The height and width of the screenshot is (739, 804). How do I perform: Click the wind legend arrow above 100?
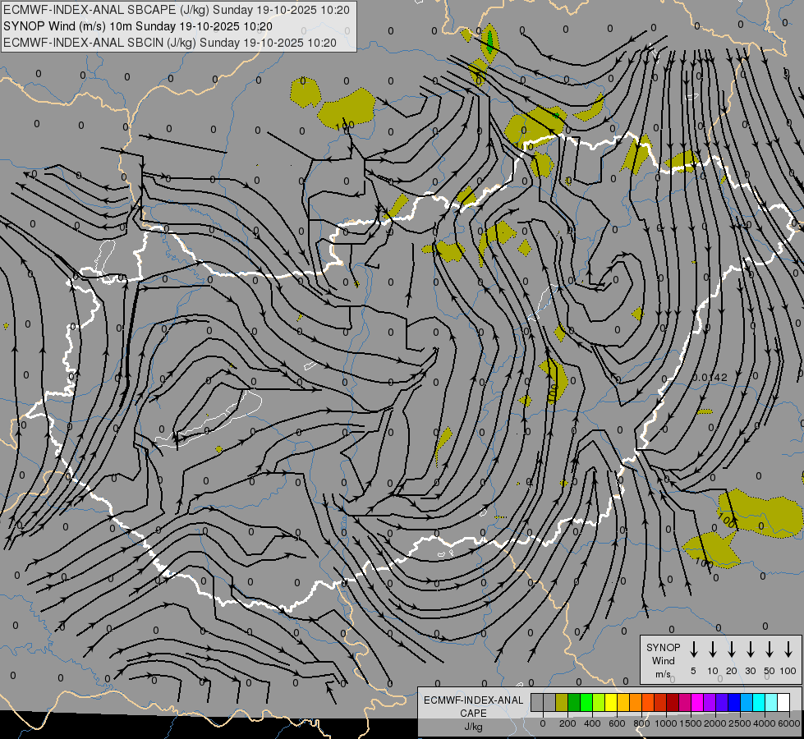pos(788,649)
